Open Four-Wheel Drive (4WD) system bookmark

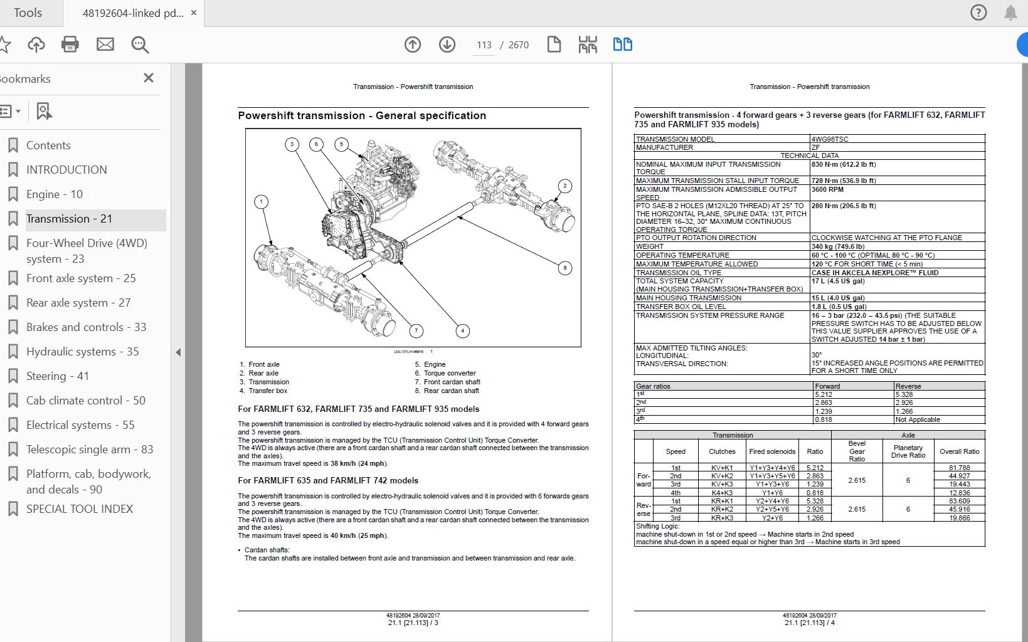pyautogui.click(x=87, y=251)
